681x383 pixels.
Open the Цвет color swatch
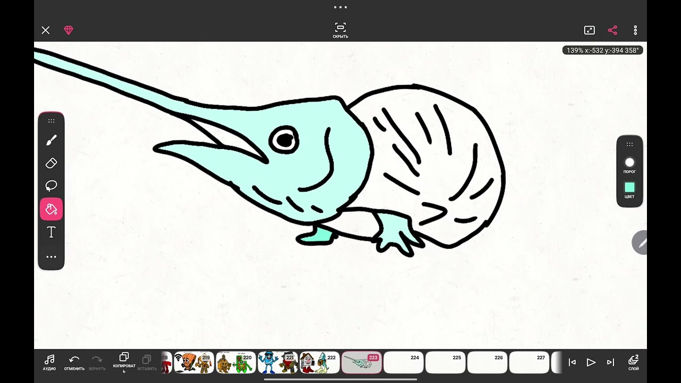click(x=629, y=190)
